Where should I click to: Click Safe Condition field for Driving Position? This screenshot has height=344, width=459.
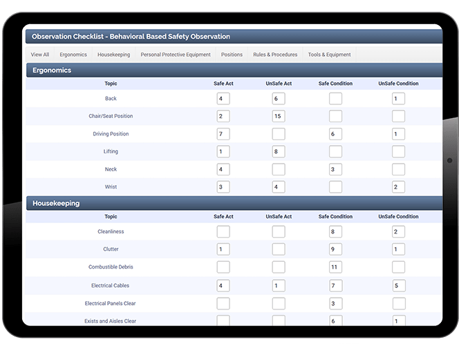pos(335,134)
